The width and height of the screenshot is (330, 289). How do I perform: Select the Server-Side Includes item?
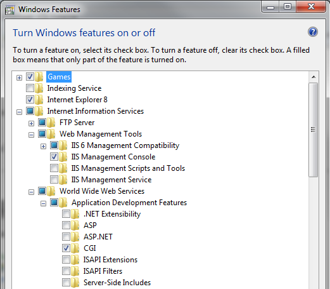pyautogui.click(x=117, y=283)
